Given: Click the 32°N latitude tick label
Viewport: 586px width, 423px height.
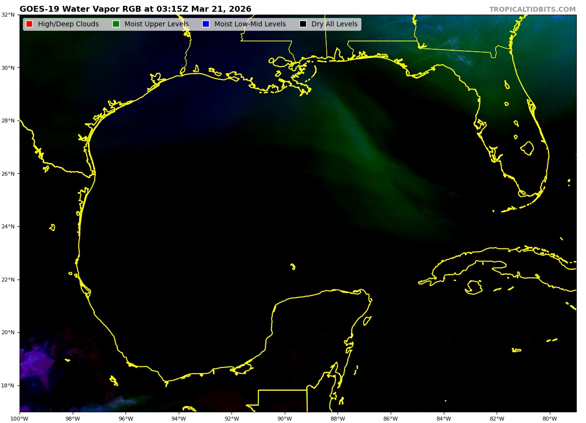Looking at the screenshot, I should pyautogui.click(x=9, y=15).
